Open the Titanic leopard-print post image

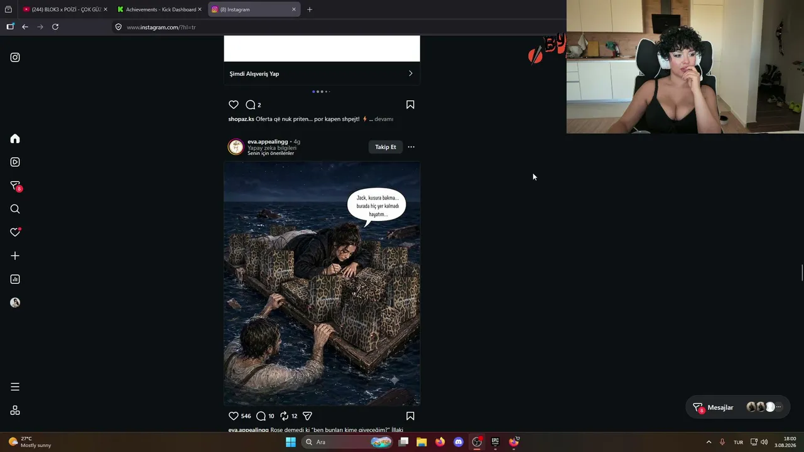click(322, 283)
